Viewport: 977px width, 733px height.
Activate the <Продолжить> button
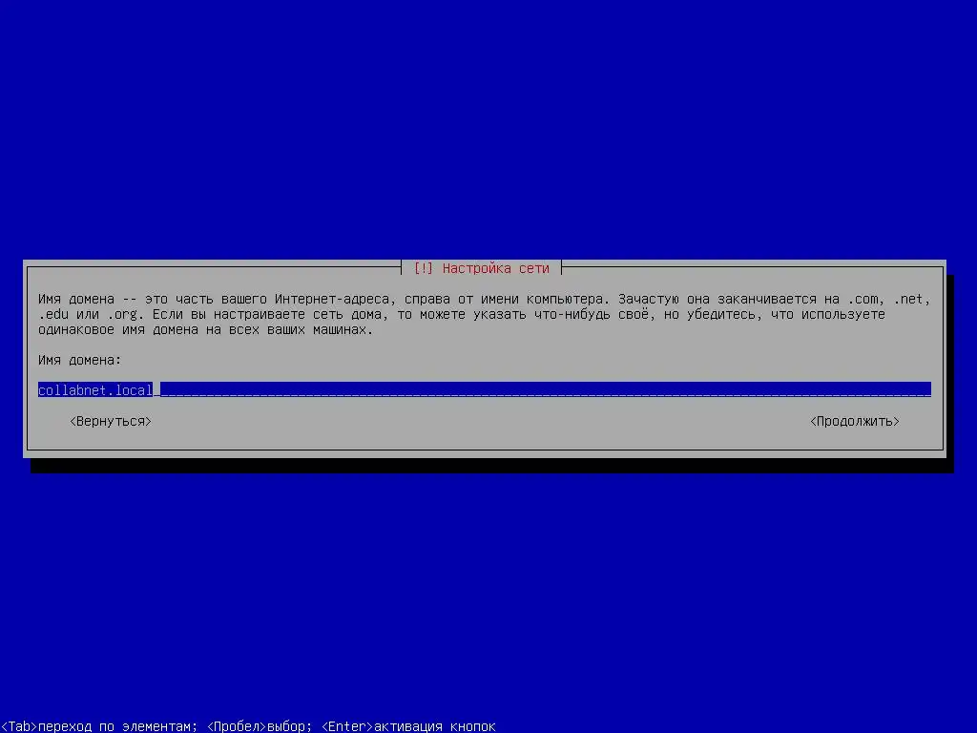[854, 421]
